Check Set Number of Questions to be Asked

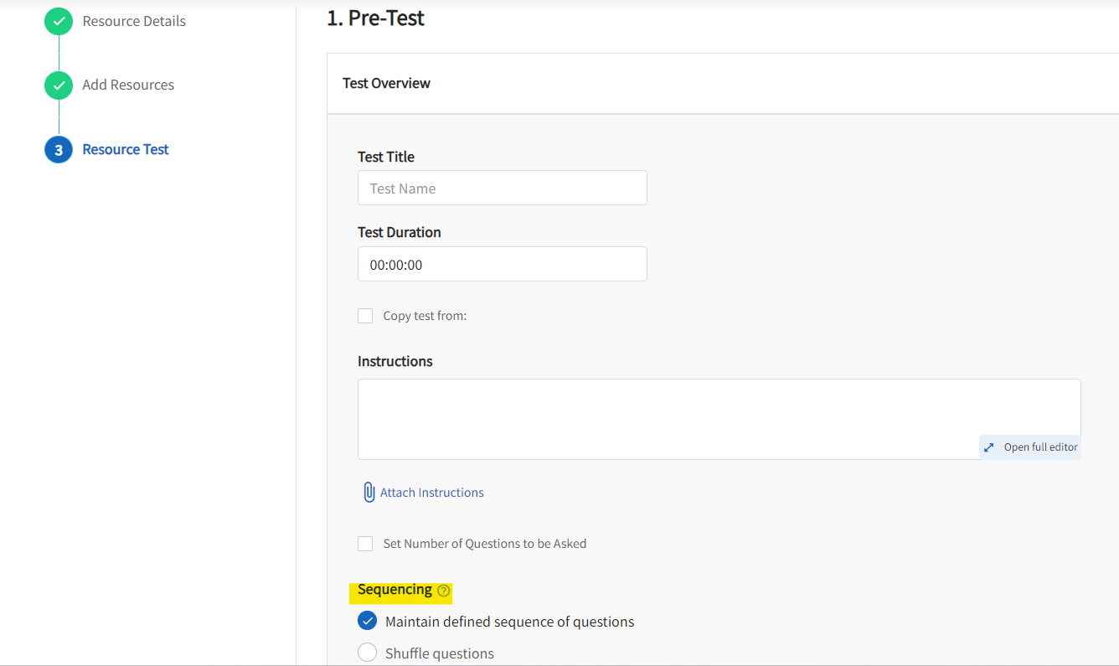click(365, 543)
